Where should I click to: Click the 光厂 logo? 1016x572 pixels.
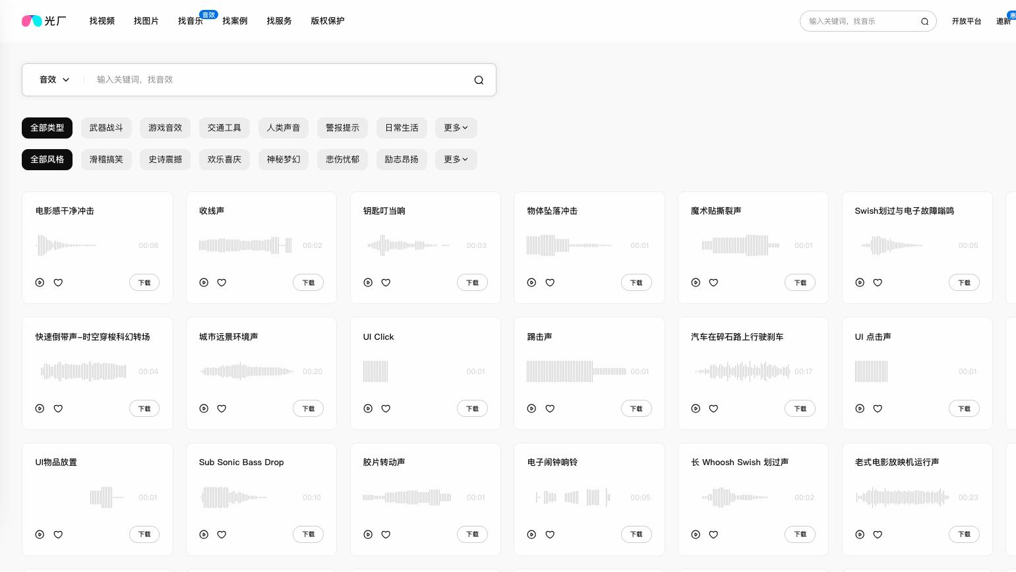pyautogui.click(x=44, y=21)
